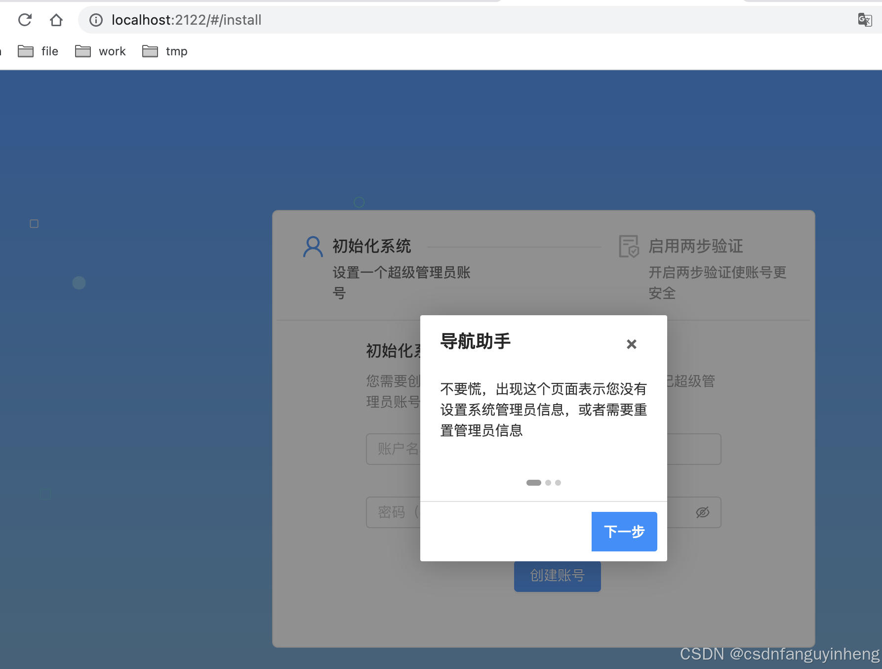This screenshot has height=669, width=882.
Task: Click the 下一步 button
Action: pos(624,532)
